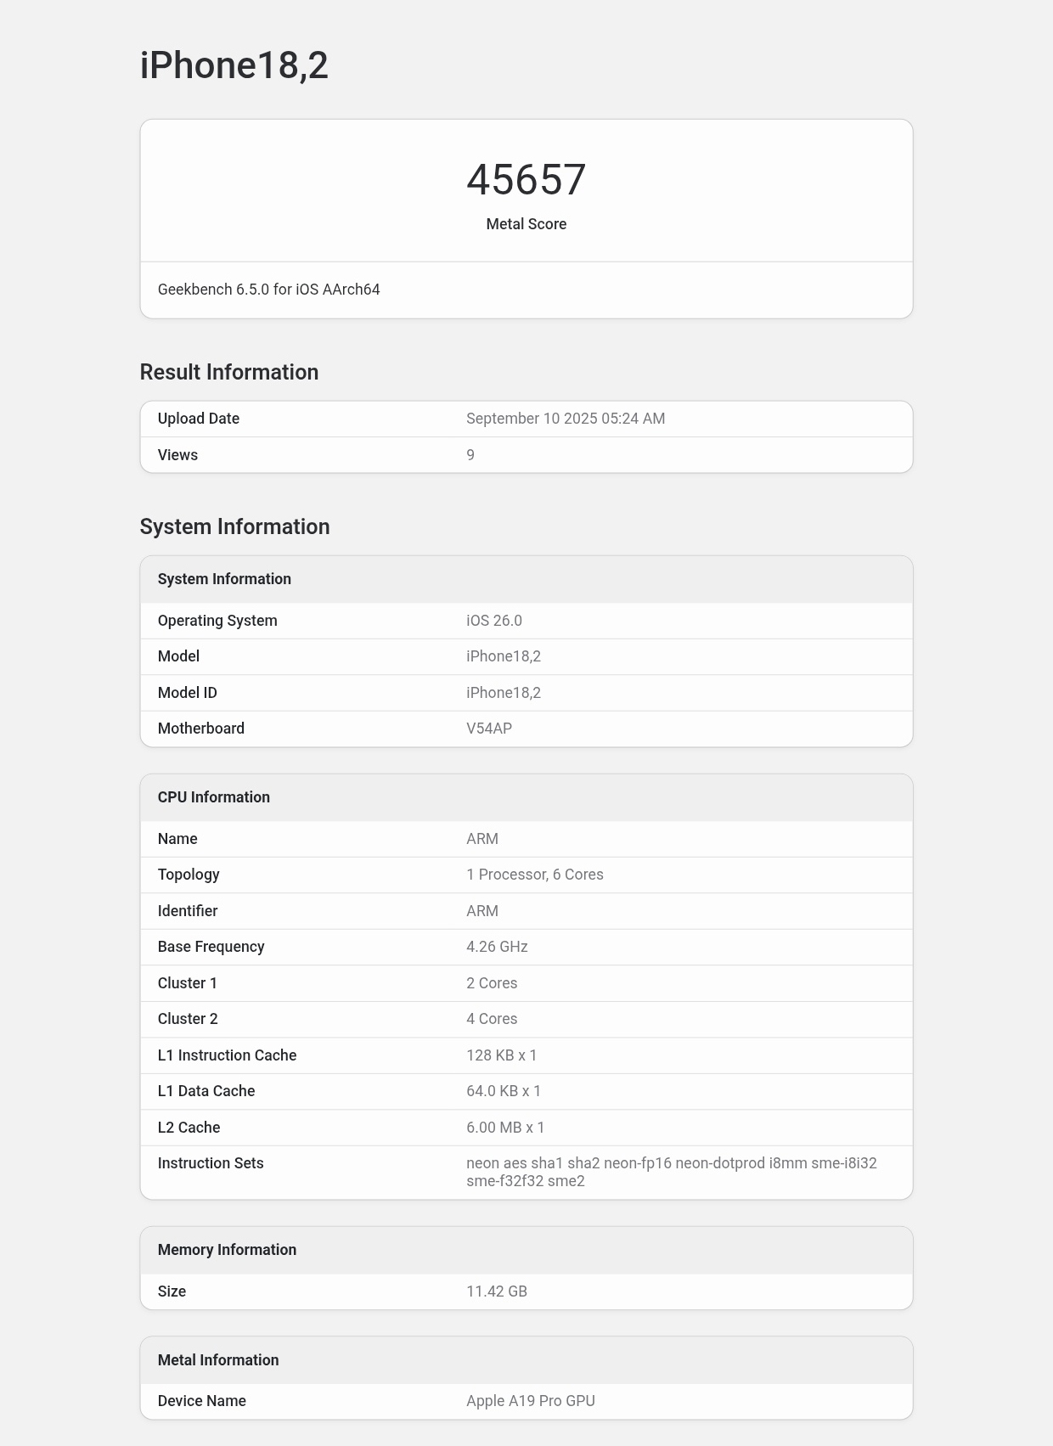Click the Device Name value Apple A19 Pro GPU

pos(530,1401)
